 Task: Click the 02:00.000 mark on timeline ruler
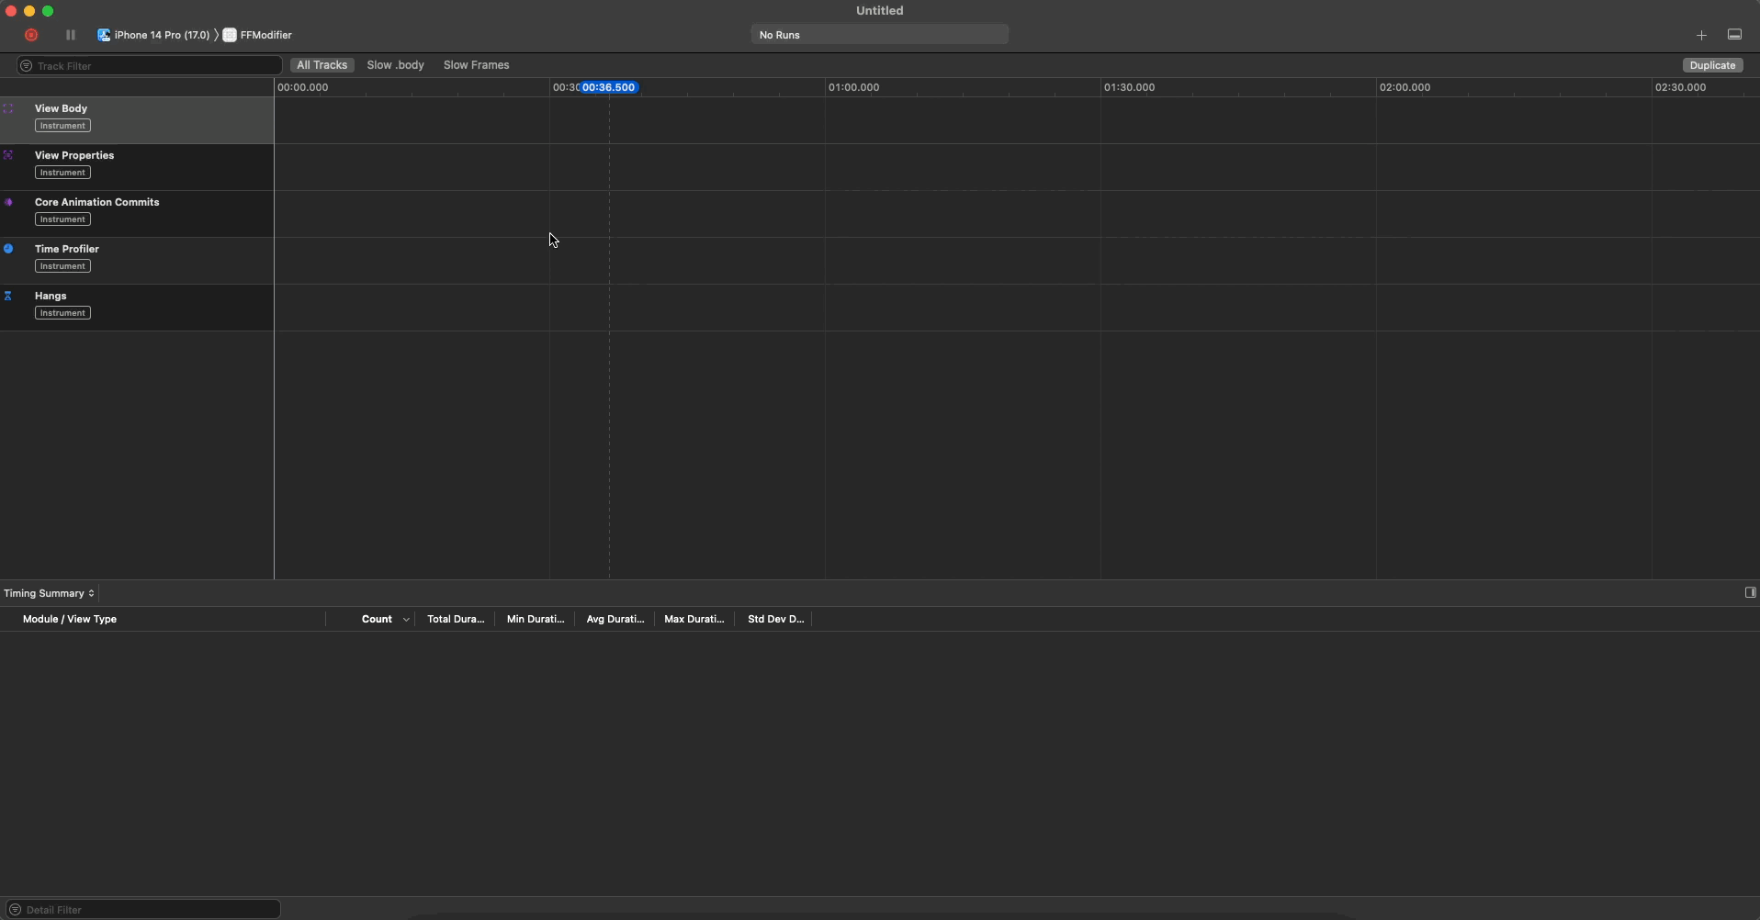click(1405, 87)
